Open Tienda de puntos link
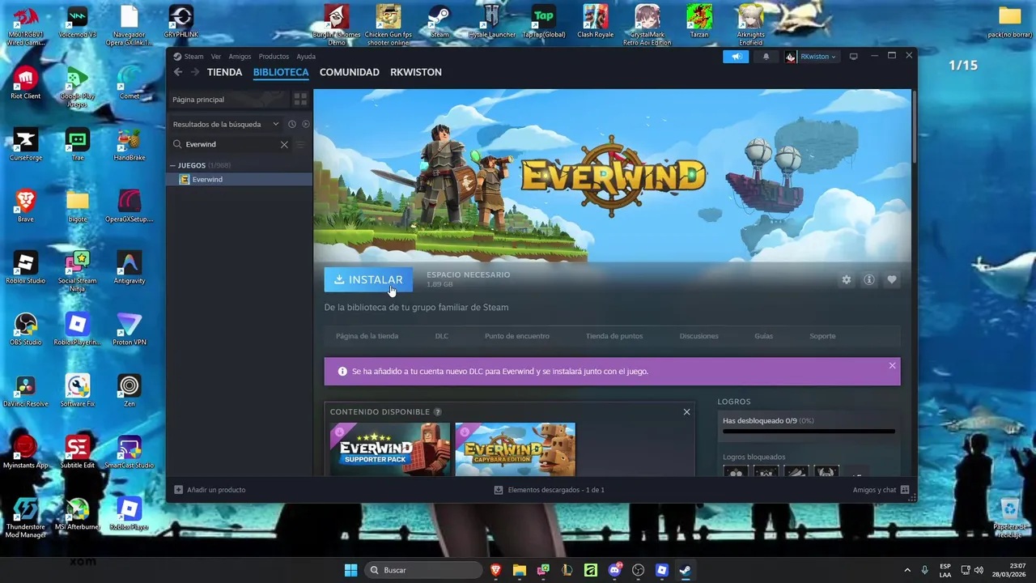Viewport: 1036px width, 583px height. (x=614, y=336)
